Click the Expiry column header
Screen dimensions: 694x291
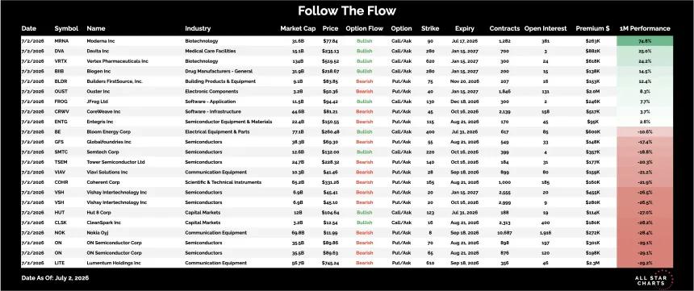tap(464, 28)
